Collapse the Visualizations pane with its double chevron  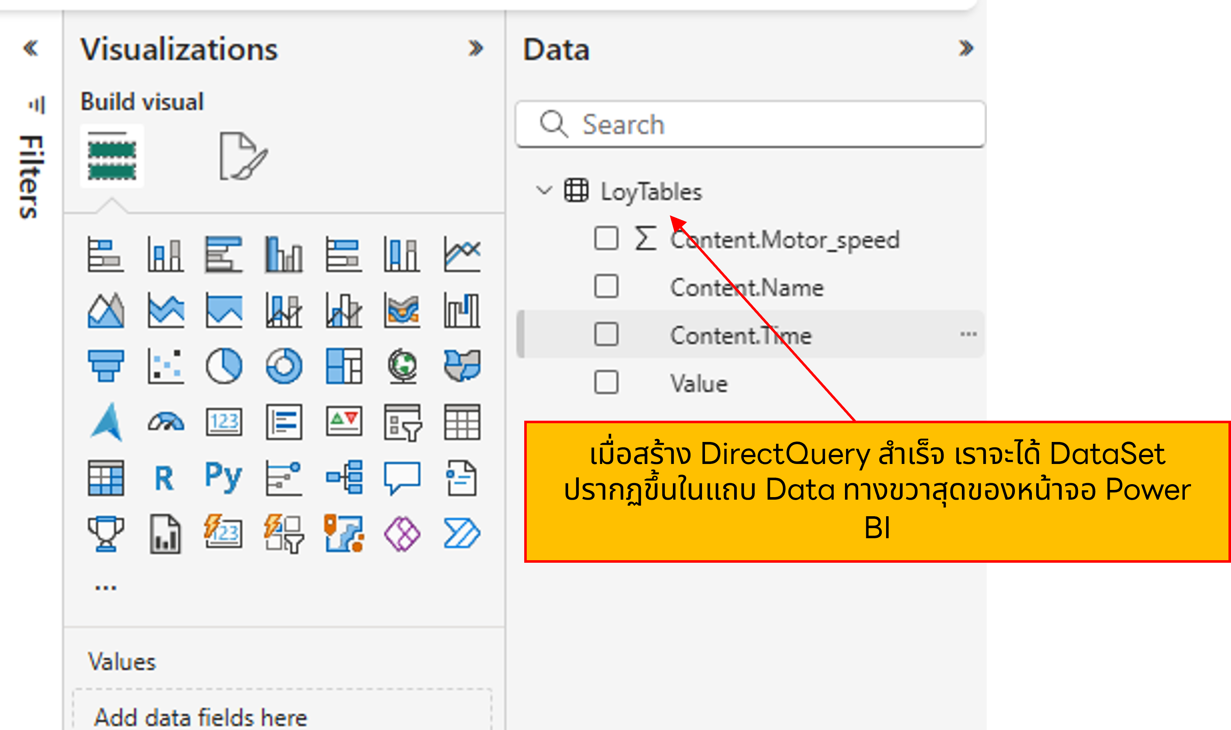tap(476, 48)
